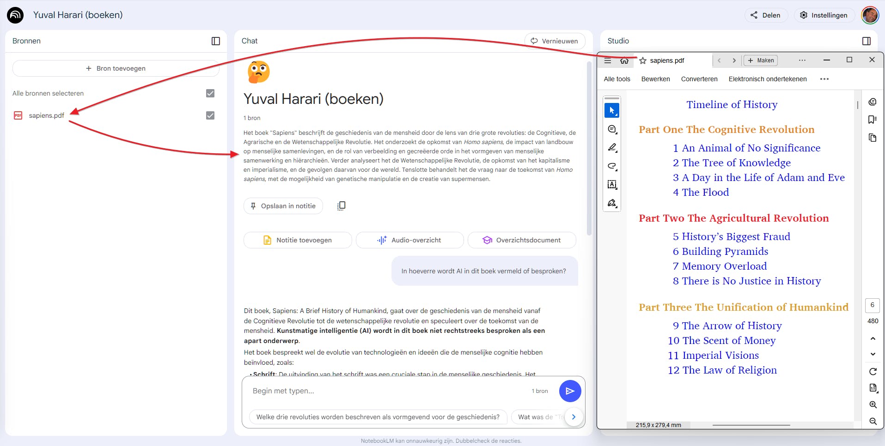Click the PDF page number field

(x=873, y=305)
